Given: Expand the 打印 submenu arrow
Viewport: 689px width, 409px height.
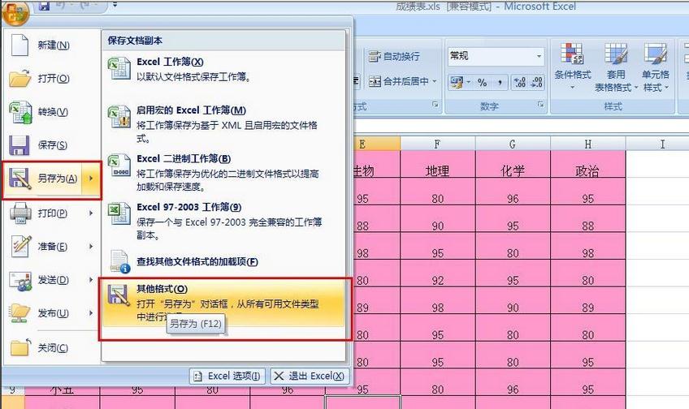Looking at the screenshot, I should coord(91,213).
